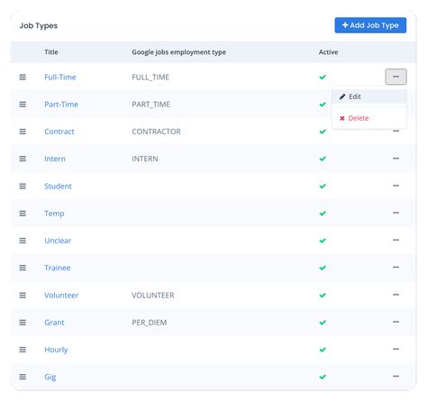Open the three-dot menu for Intern
This screenshot has height=401, width=427.
[395, 159]
